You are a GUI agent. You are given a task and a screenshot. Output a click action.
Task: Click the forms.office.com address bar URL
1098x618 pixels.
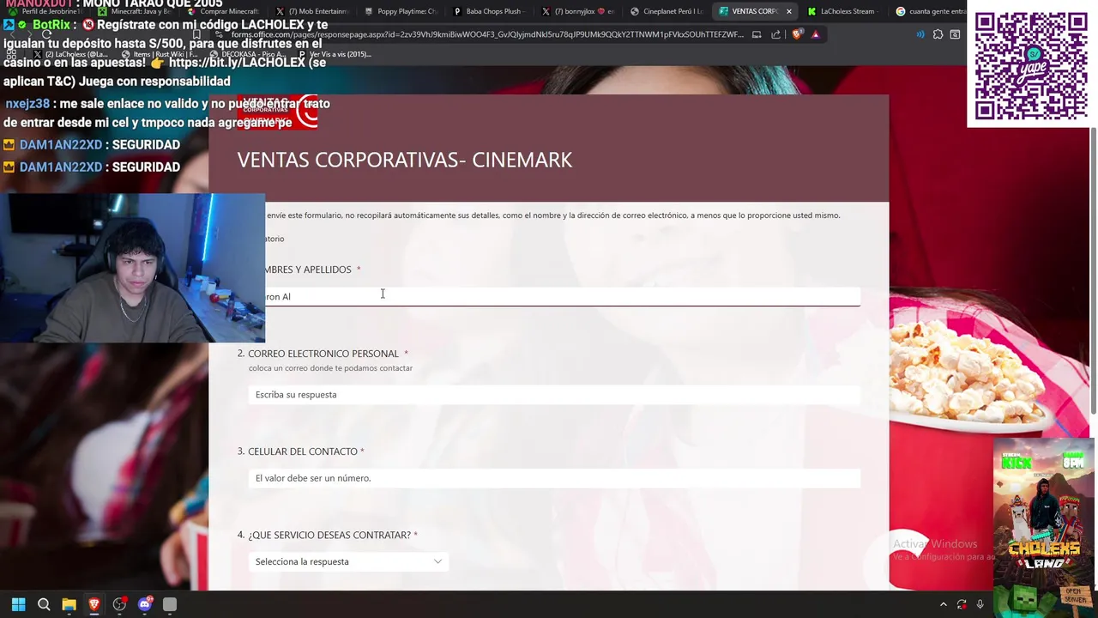point(487,34)
